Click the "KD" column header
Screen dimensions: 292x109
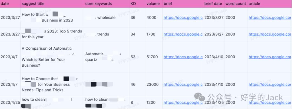pos(133,4)
